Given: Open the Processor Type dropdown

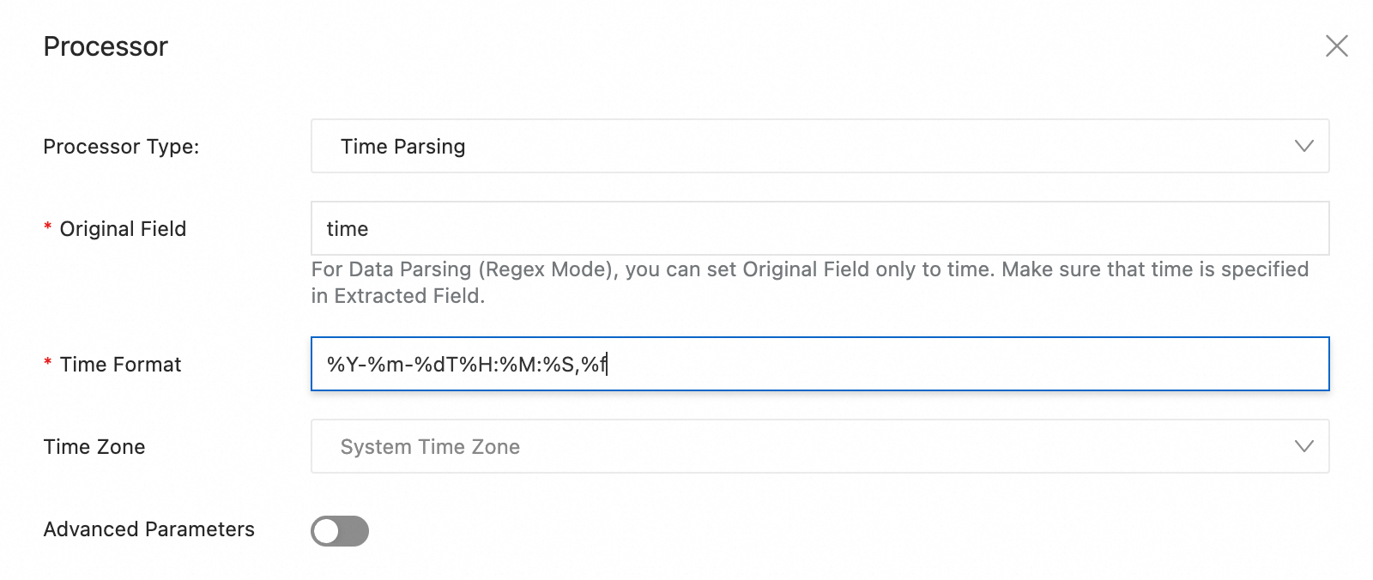Looking at the screenshot, I should tap(819, 146).
